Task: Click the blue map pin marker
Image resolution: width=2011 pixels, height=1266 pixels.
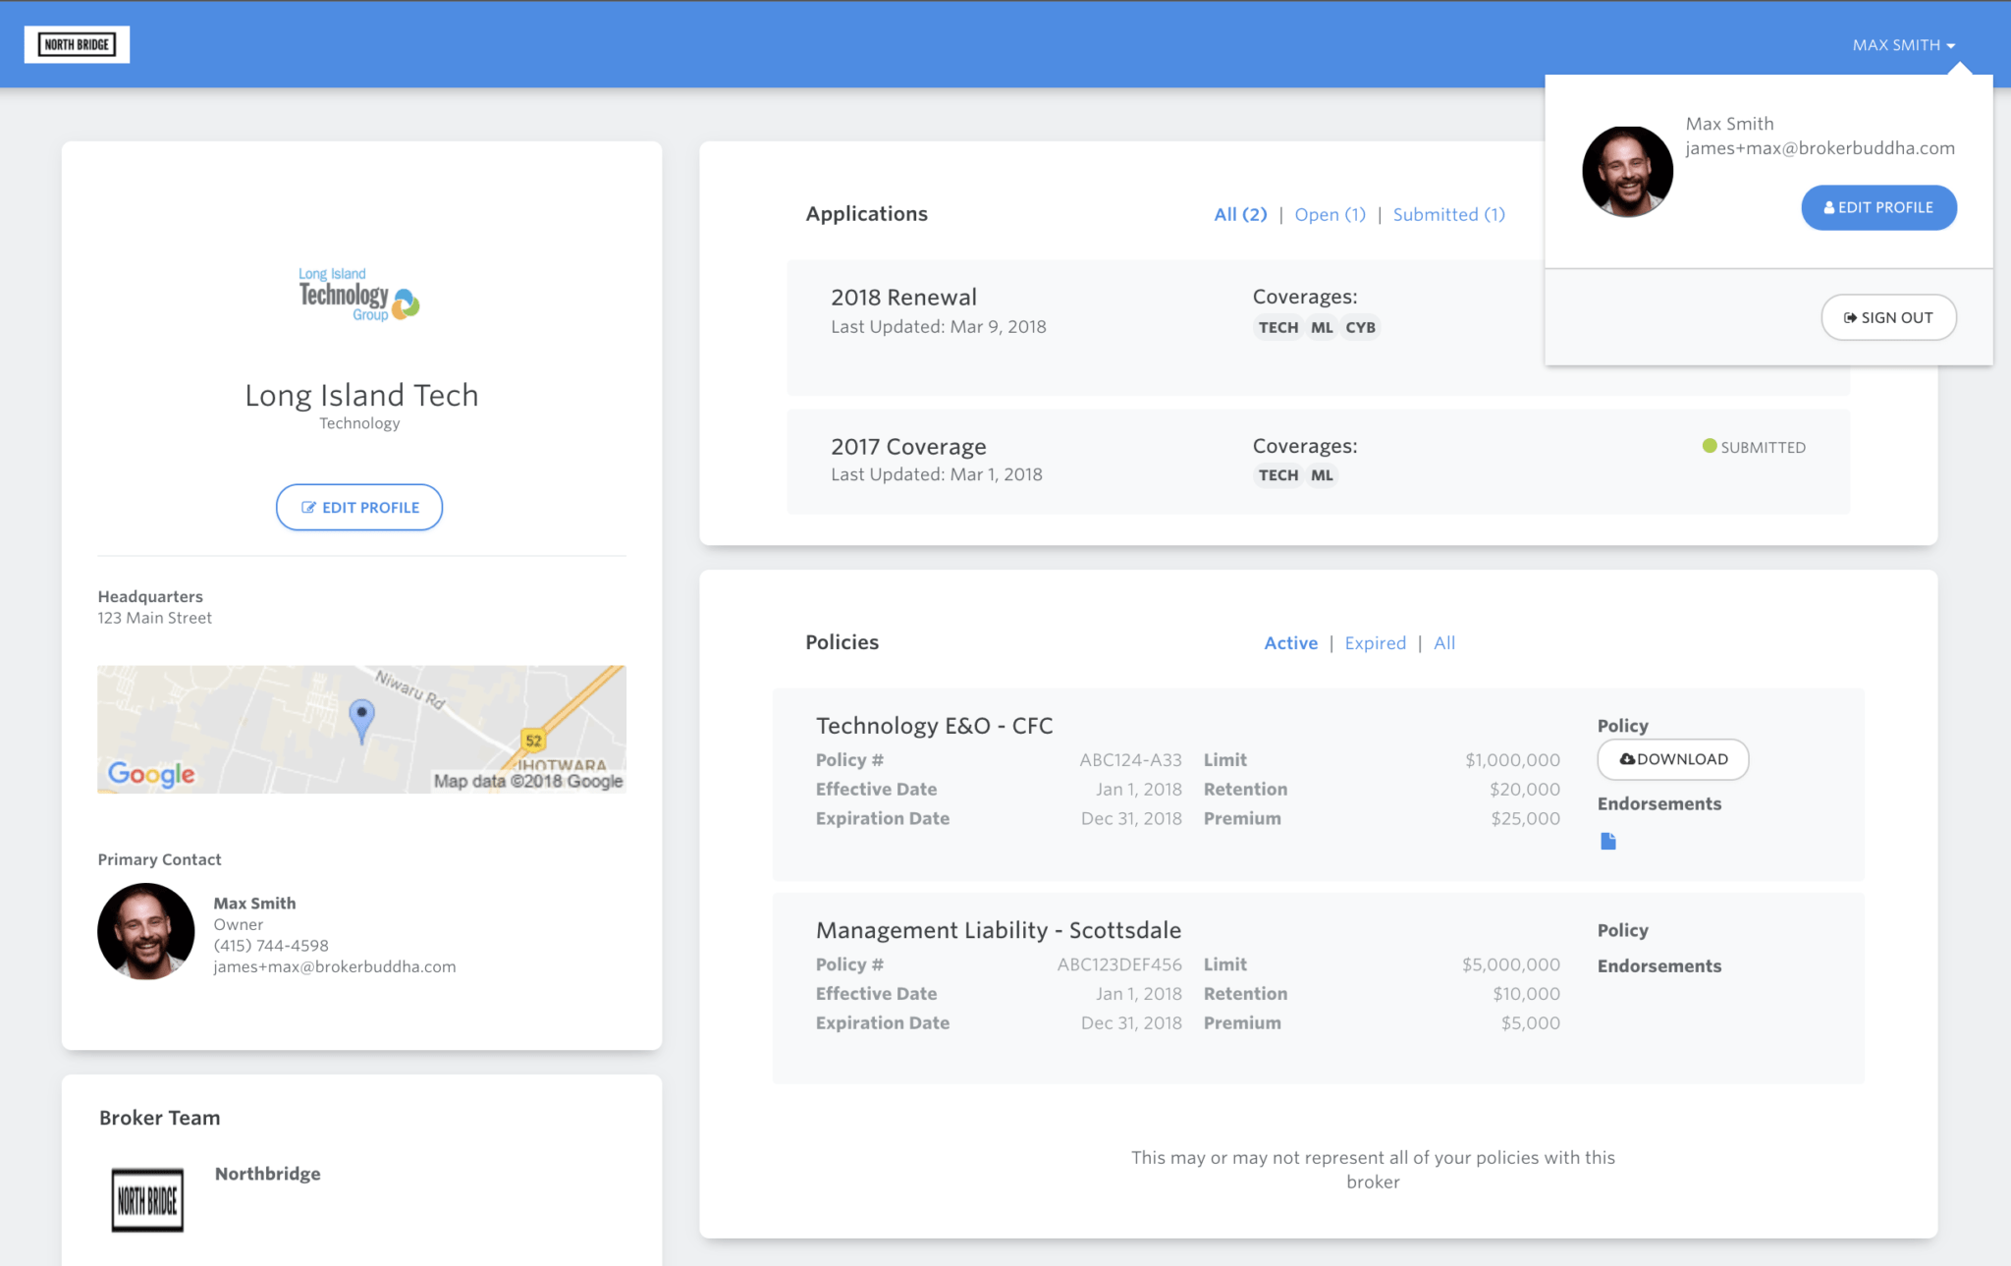Action: 361,720
